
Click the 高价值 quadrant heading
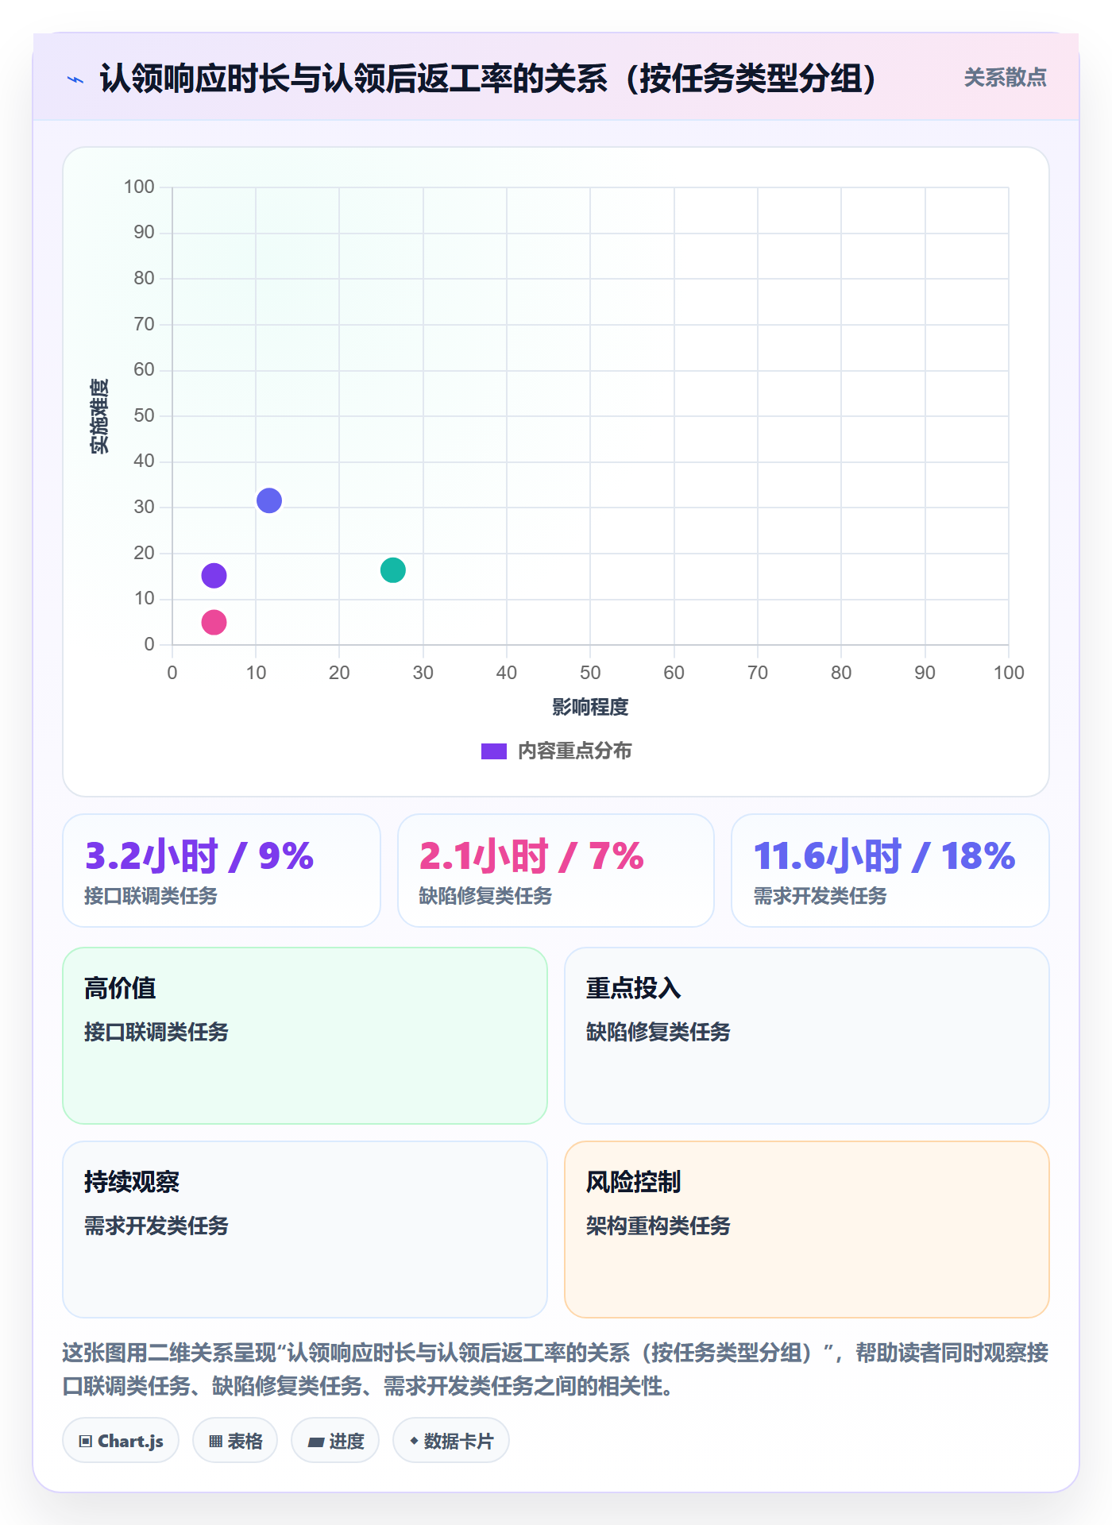(120, 988)
